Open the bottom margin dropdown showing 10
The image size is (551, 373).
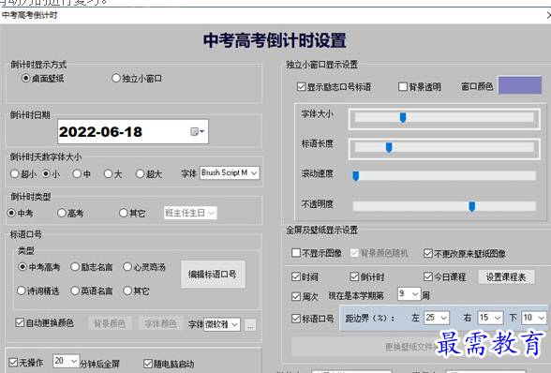(534, 318)
